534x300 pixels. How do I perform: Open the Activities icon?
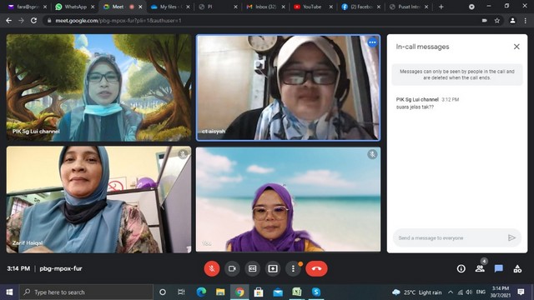(x=517, y=268)
